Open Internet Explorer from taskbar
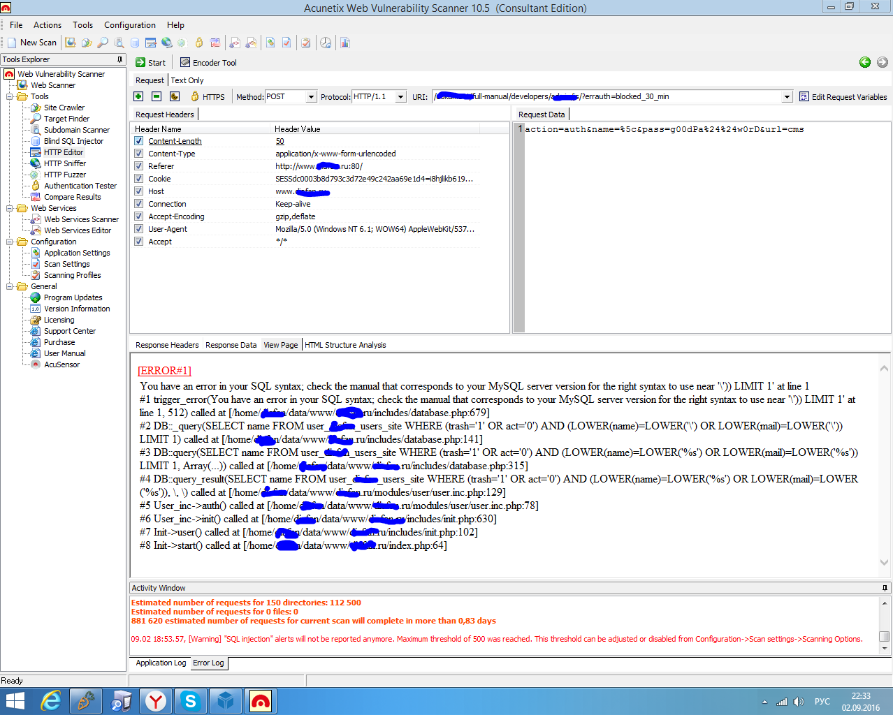This screenshot has height=715, width=893. [x=51, y=700]
